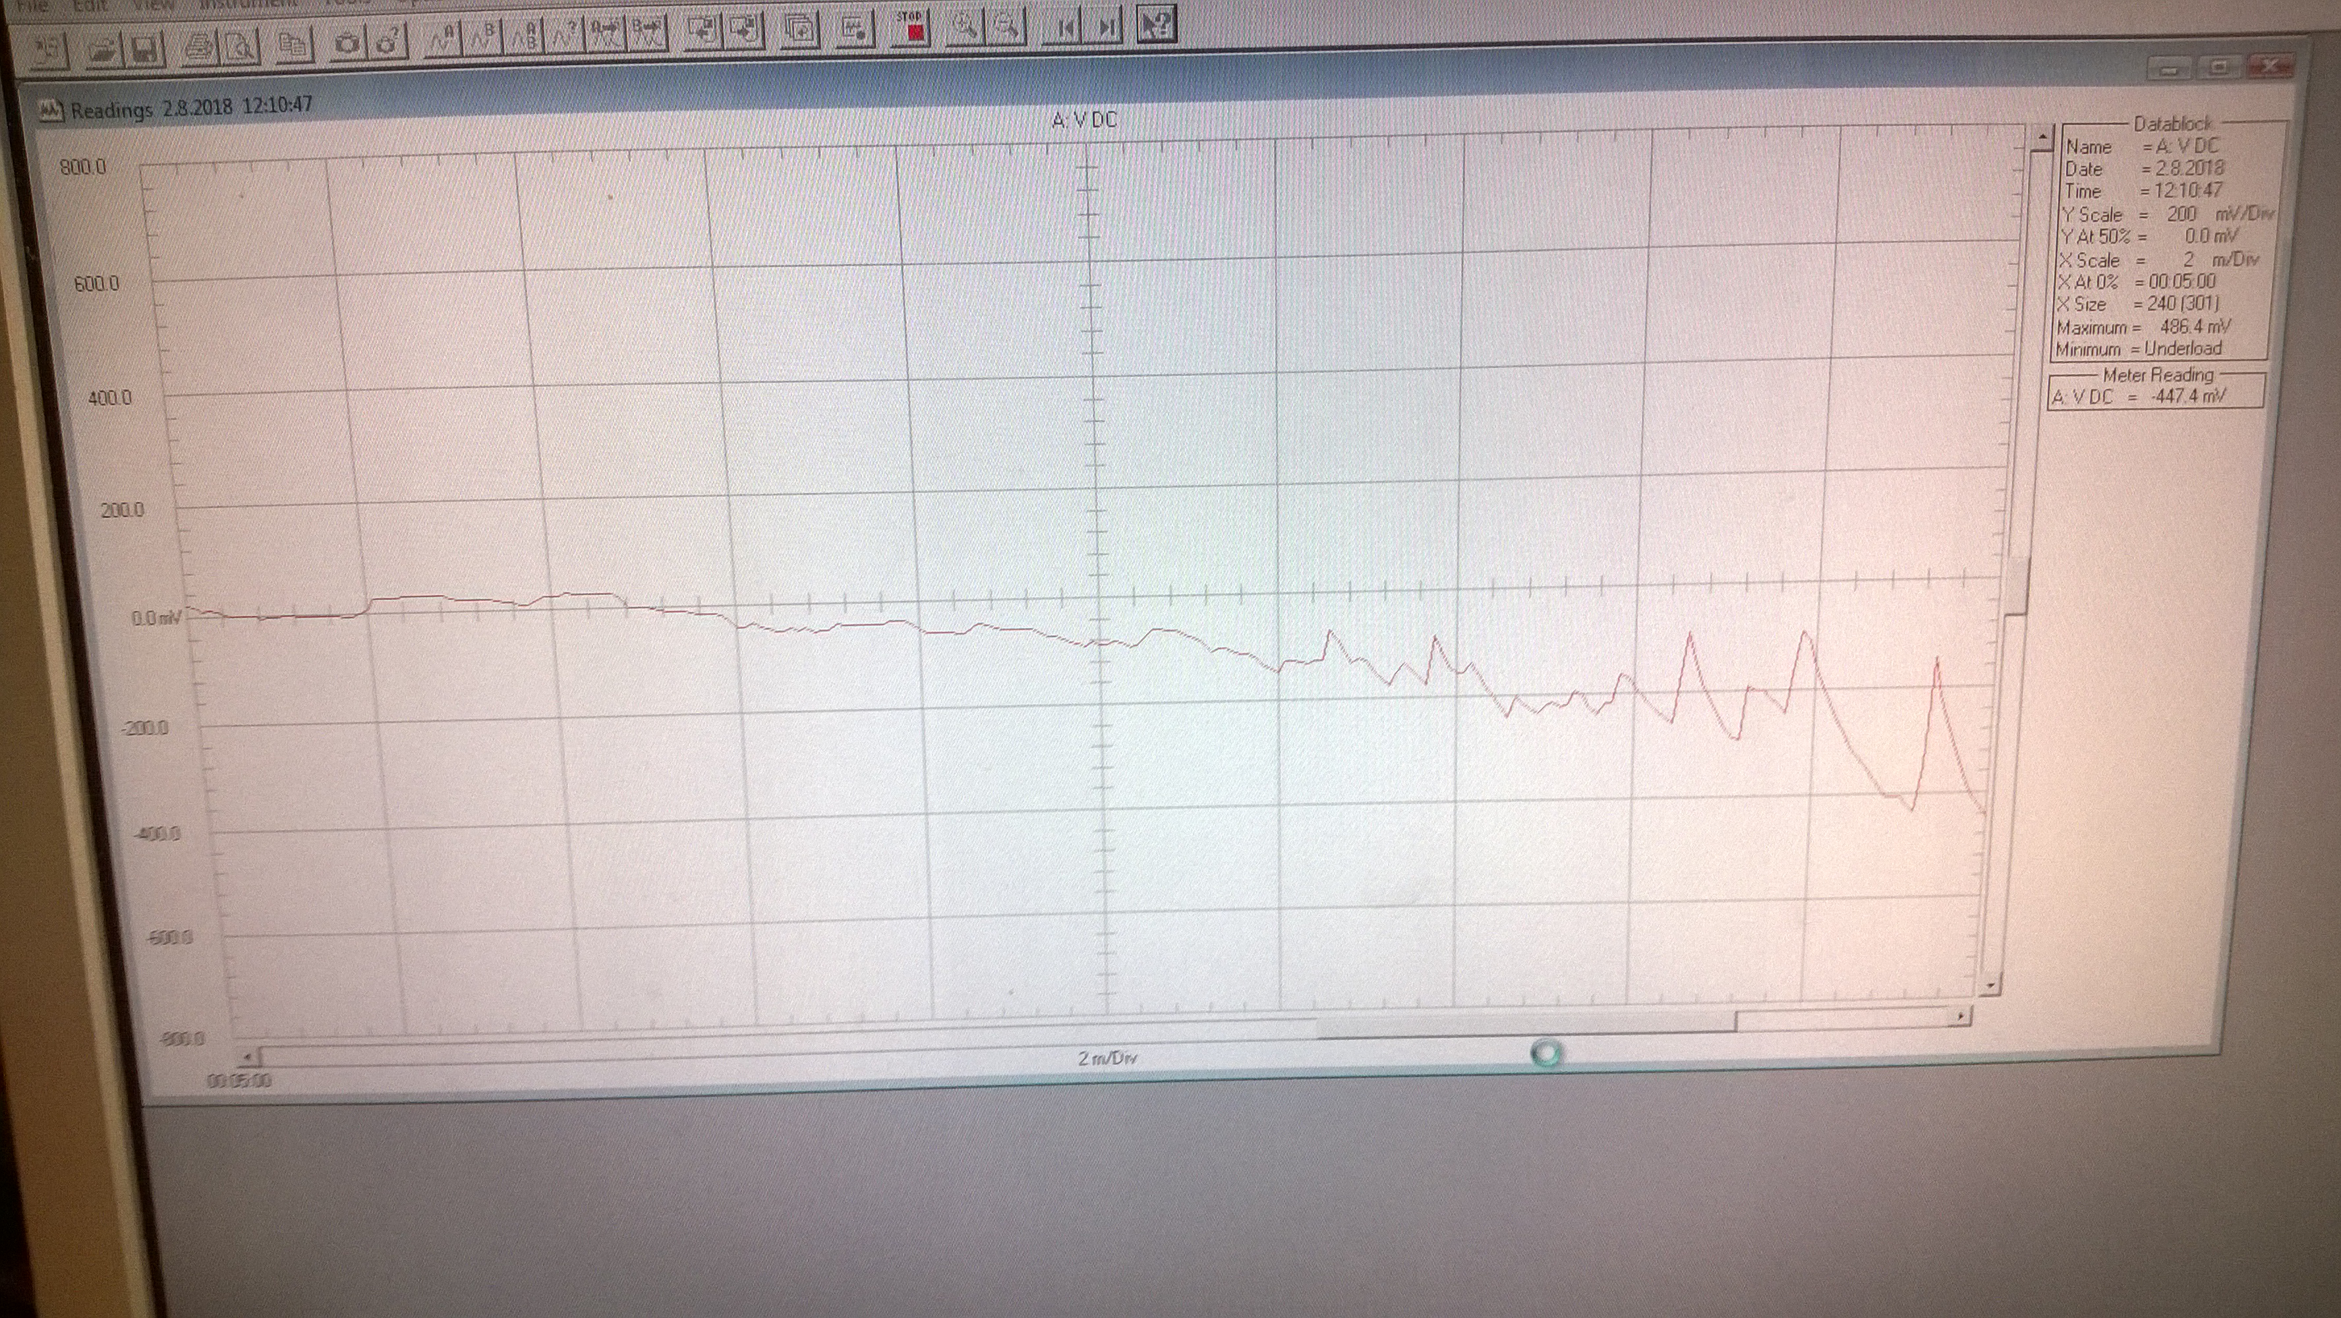Click the cascaded windows icon
Image resolution: width=2341 pixels, height=1318 pixels.
(799, 29)
